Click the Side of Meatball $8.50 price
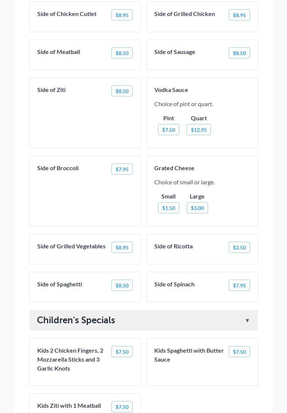This screenshot has height=413, width=287. pos(122,53)
